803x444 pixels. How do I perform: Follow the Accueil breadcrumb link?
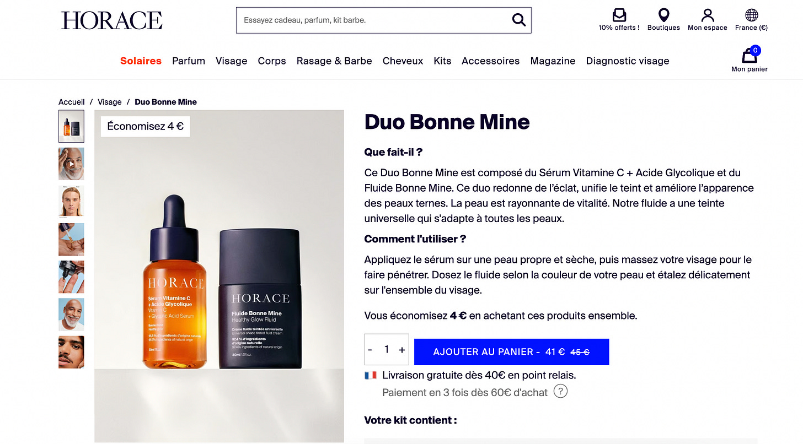tap(72, 102)
